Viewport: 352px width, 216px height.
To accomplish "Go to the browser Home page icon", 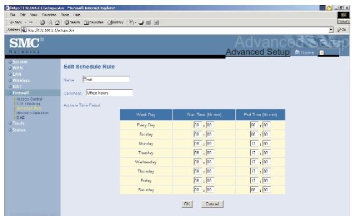I will pos(57,22).
